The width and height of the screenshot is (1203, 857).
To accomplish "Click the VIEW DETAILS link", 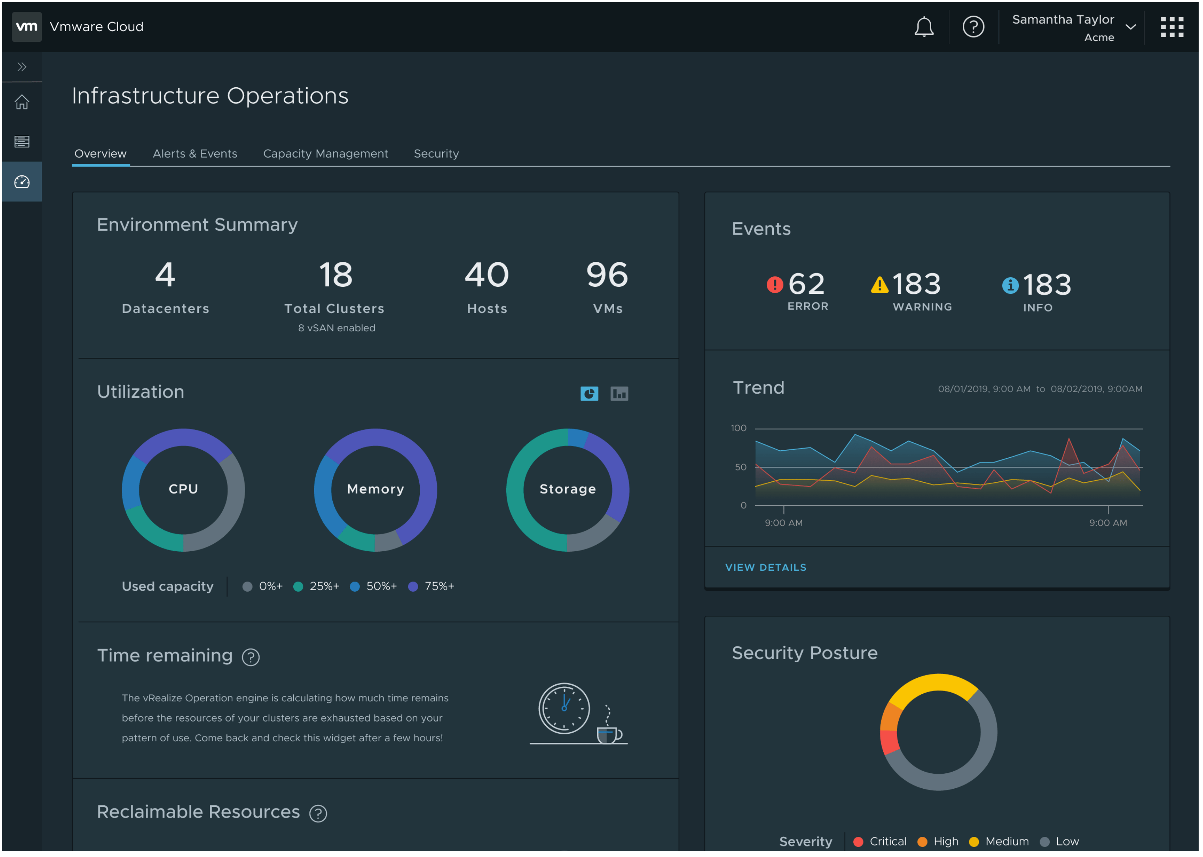I will (x=766, y=568).
